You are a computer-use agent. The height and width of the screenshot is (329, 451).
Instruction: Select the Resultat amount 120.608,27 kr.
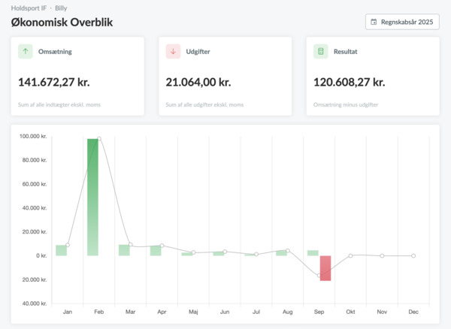click(x=350, y=82)
